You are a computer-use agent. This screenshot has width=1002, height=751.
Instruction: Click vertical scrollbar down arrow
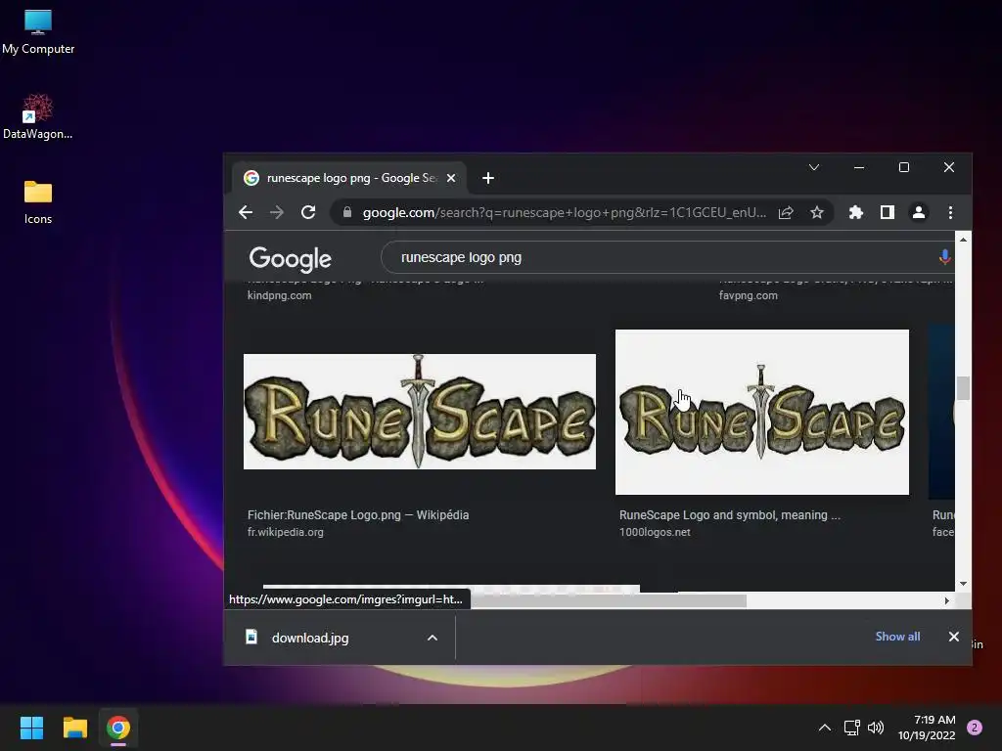click(x=963, y=584)
